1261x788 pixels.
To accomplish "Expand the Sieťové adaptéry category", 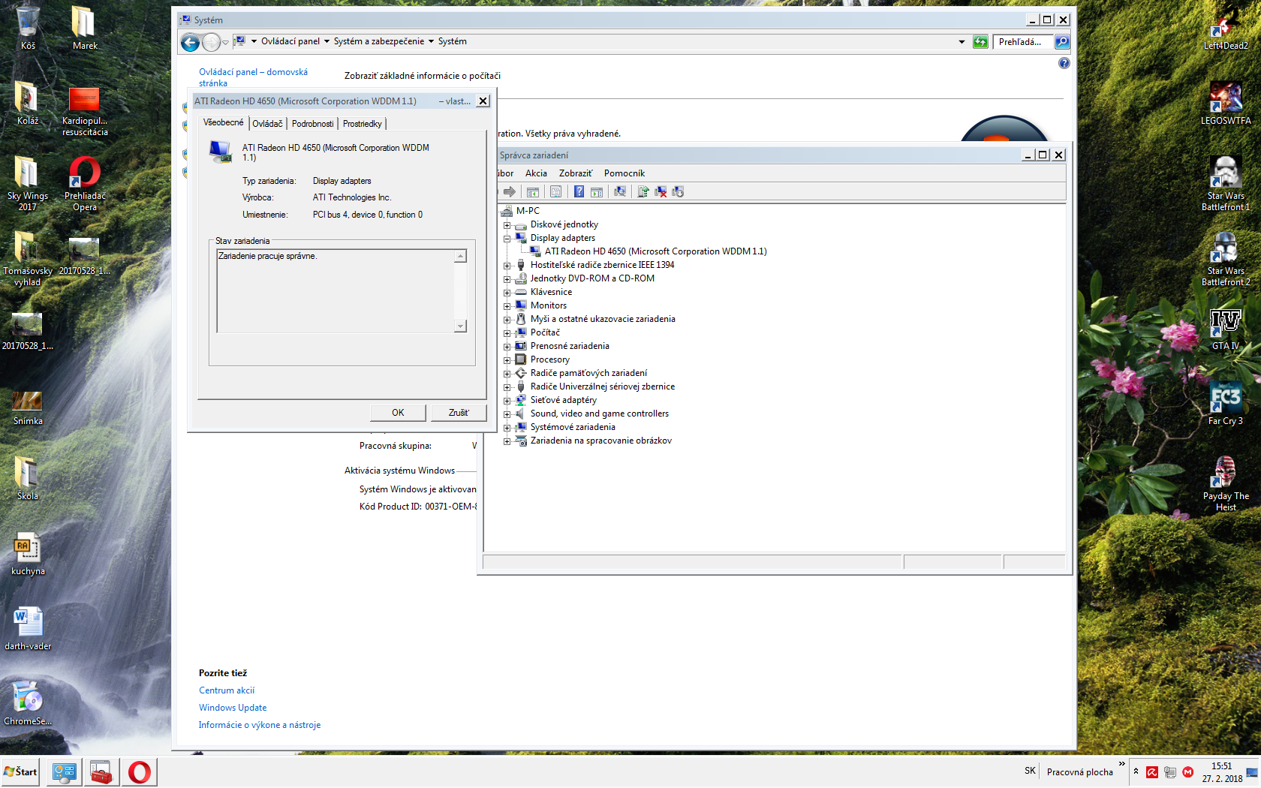I will click(507, 401).
